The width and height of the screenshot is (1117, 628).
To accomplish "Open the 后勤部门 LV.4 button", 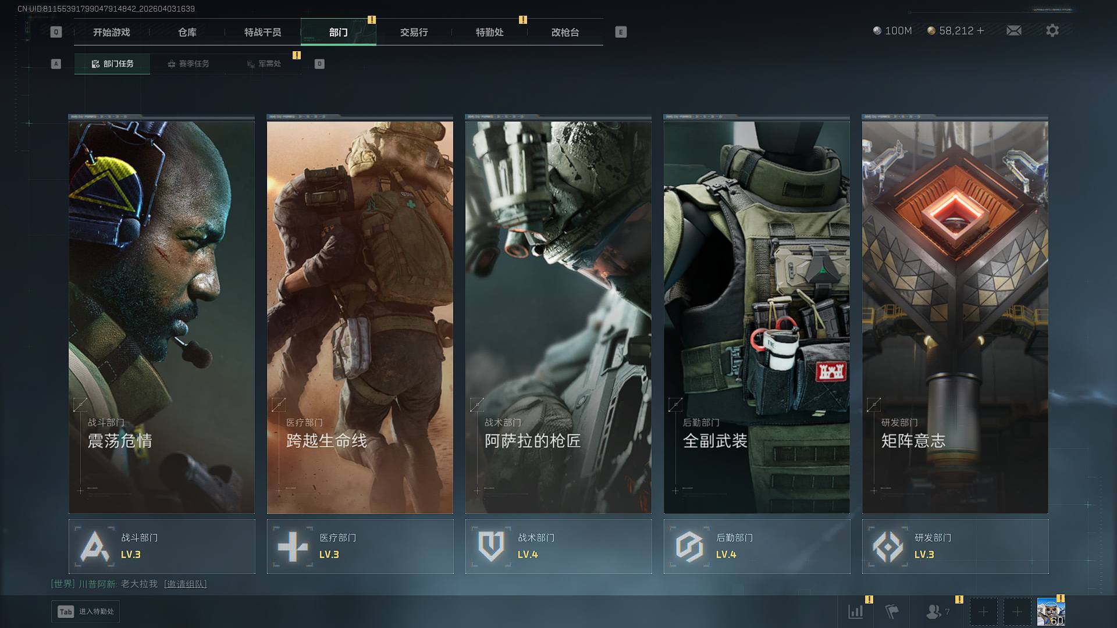I will pyautogui.click(x=756, y=546).
